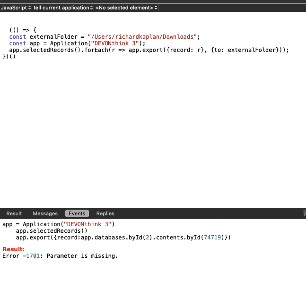Viewport: 306px width, 289px height.
Task: Switch to the Result tab
Action: pyautogui.click(x=14, y=213)
